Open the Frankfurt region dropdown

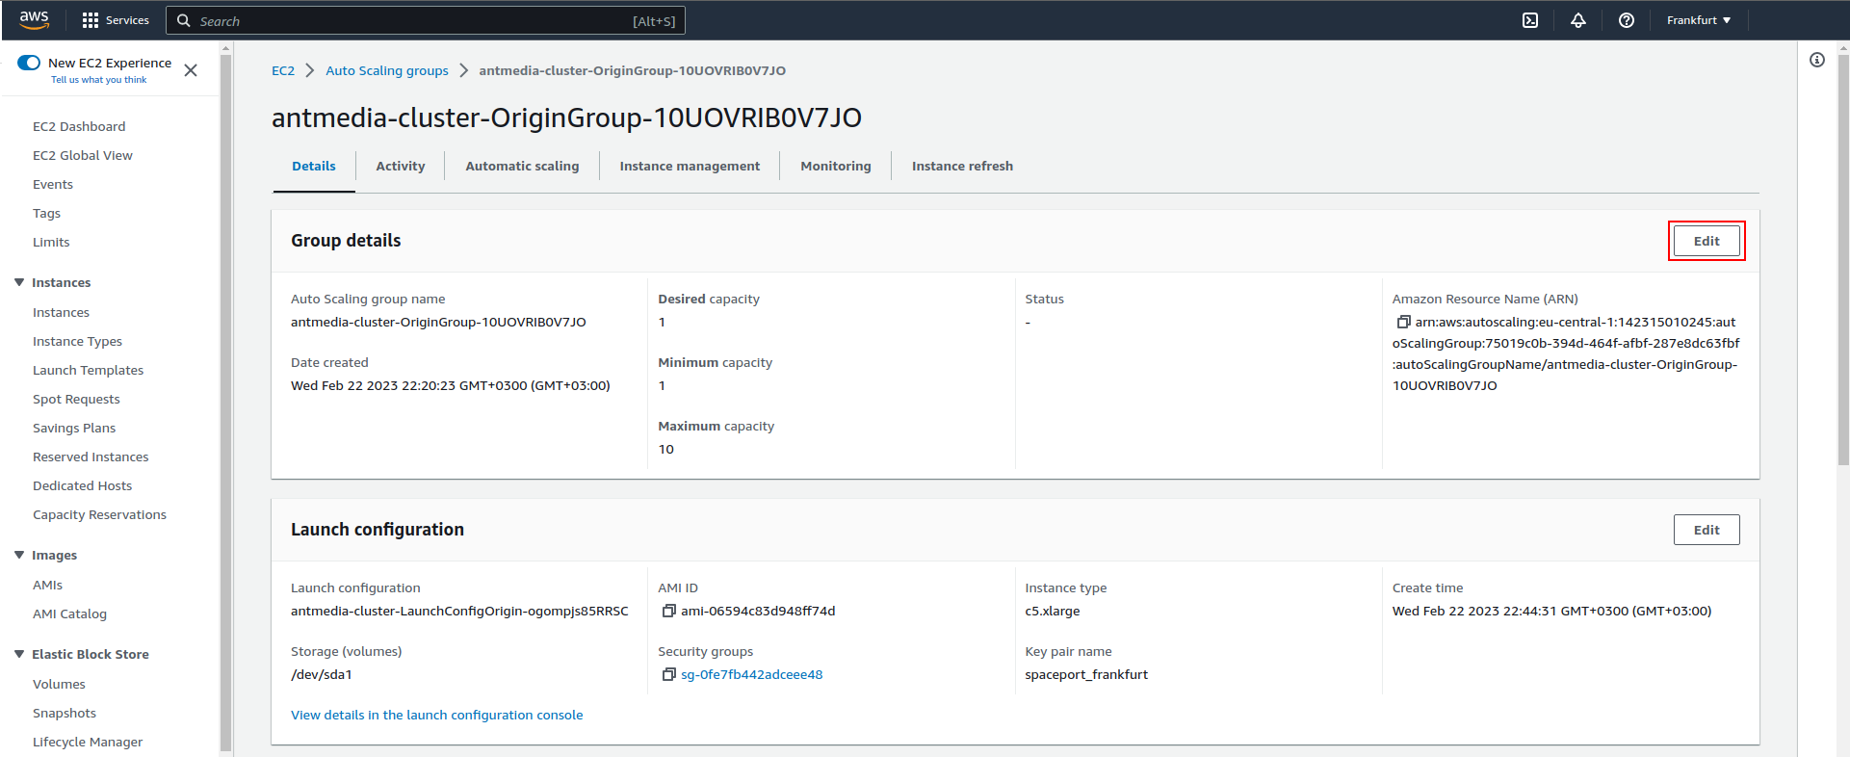click(x=1699, y=20)
